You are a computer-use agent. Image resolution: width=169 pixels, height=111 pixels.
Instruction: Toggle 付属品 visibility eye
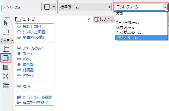(x=19, y=70)
